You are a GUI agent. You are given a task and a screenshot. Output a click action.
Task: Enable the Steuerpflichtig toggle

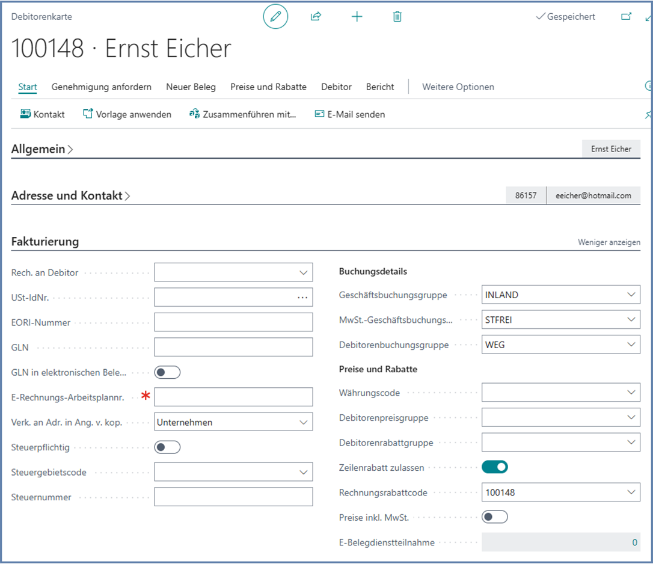(x=167, y=447)
